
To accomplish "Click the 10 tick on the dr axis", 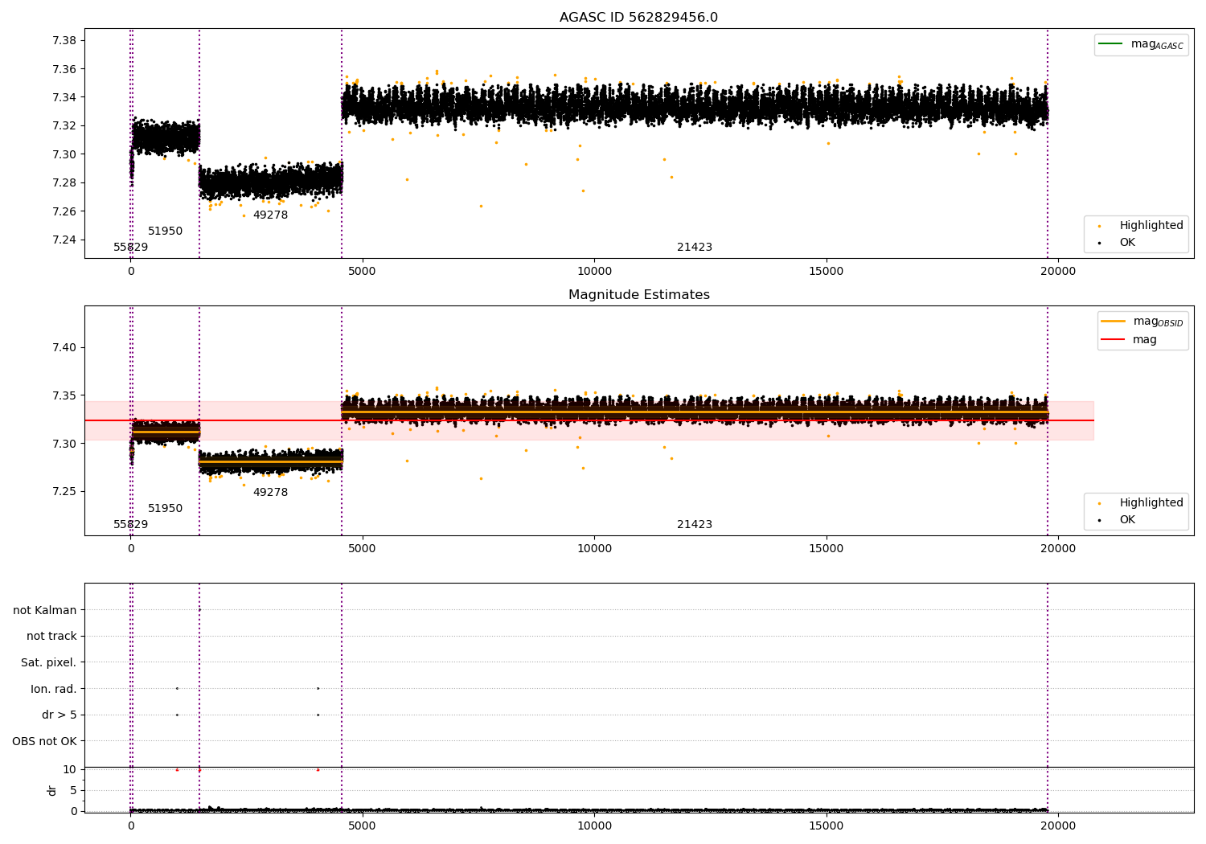I will pyautogui.click(x=69, y=769).
